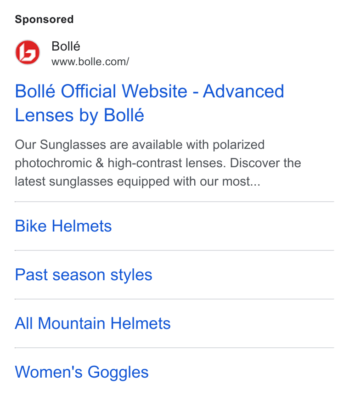Click "Helmets" in the Bike Helmets link
The image size is (349, 396).
point(82,226)
